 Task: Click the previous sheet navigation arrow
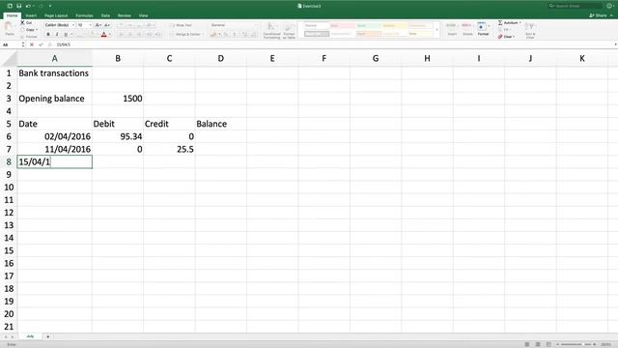(6, 336)
